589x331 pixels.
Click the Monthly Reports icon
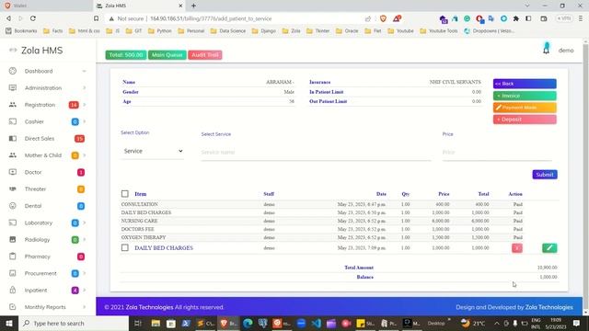pyautogui.click(x=13, y=307)
